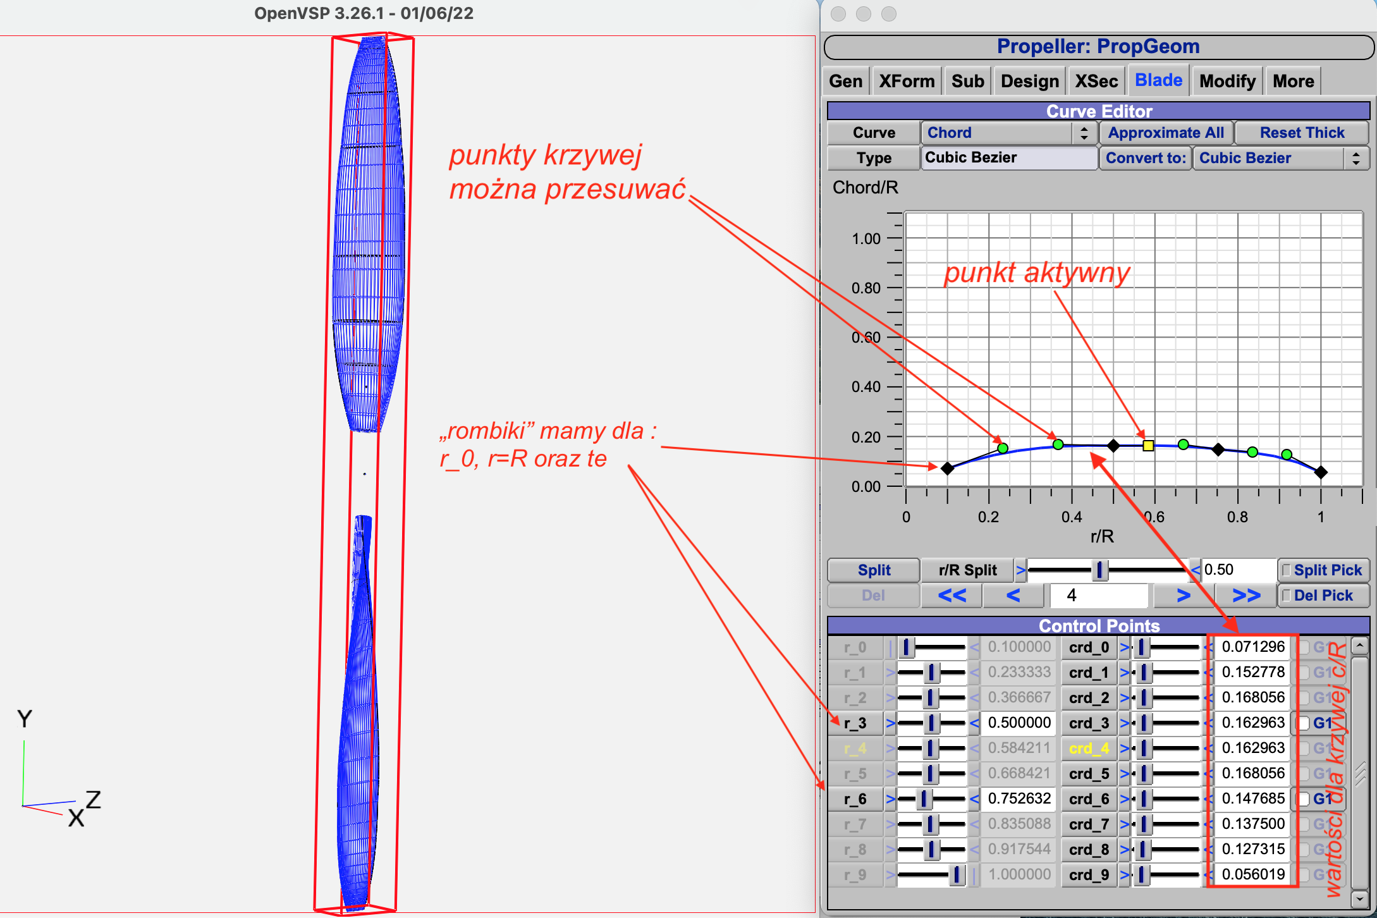Jump to first control point with << arrow
This screenshot has height=918, width=1377.
952,596
